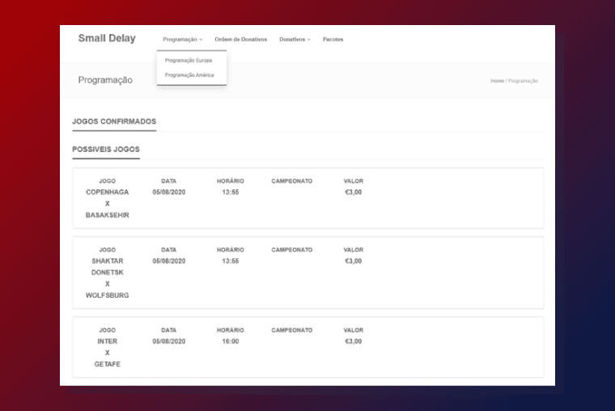615x411 pixels.
Task: Select Programação Europa from dropdown
Action: point(189,61)
